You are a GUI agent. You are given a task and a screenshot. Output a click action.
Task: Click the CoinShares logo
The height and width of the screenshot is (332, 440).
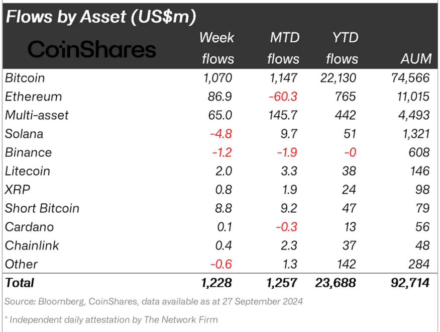[x=91, y=50]
